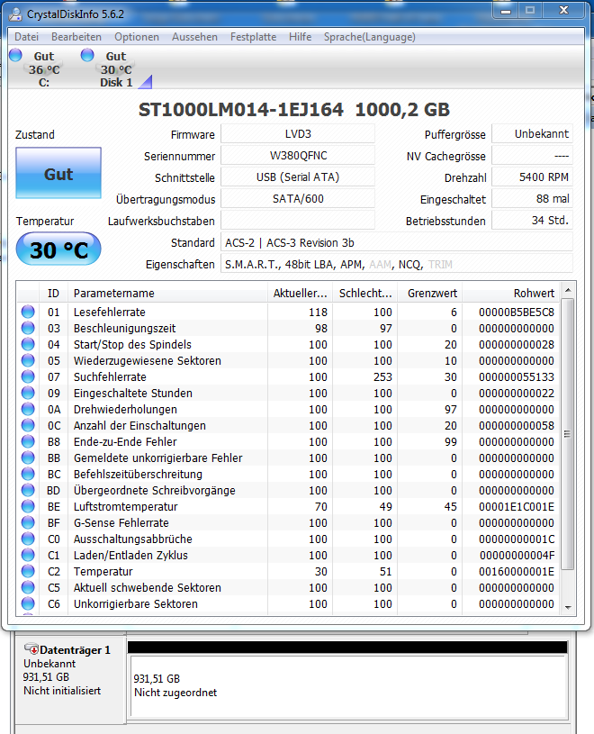Select Datenträger 1 label in Disk Management
This screenshot has width=594, height=734.
click(x=75, y=650)
